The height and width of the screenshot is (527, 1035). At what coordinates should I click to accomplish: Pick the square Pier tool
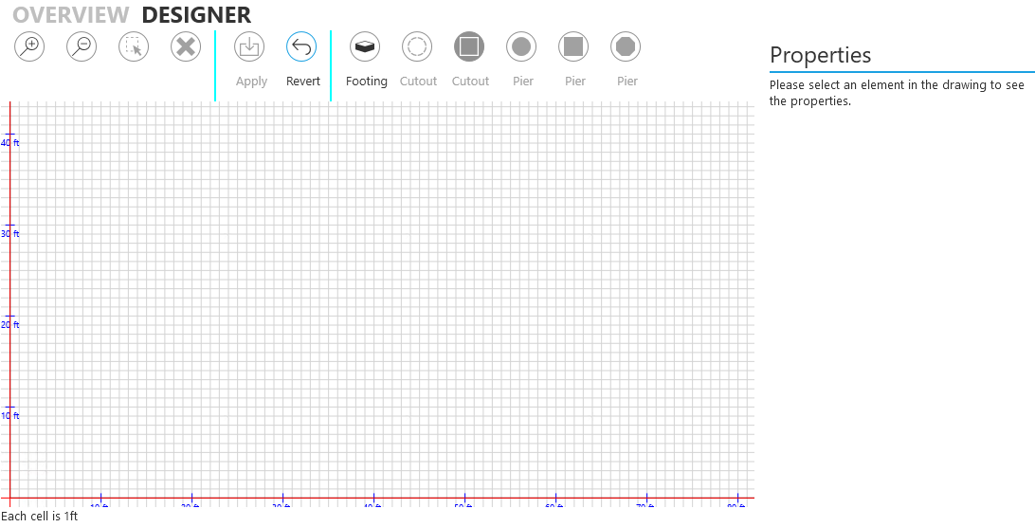(573, 47)
